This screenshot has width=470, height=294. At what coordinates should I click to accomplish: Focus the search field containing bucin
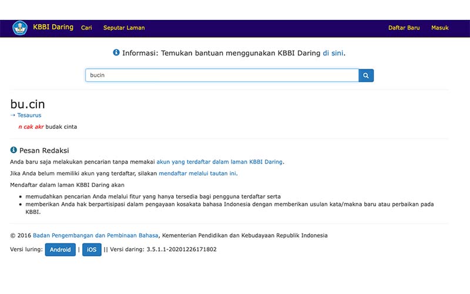(222, 75)
